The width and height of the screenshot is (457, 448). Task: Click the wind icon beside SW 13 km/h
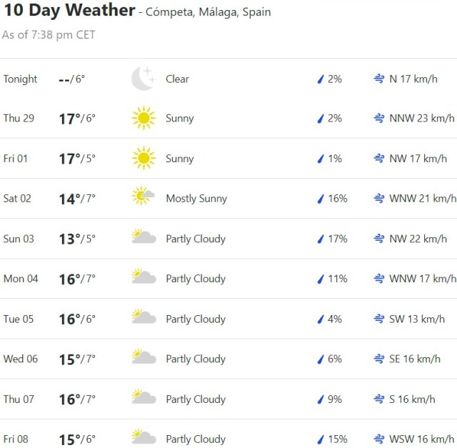379,319
